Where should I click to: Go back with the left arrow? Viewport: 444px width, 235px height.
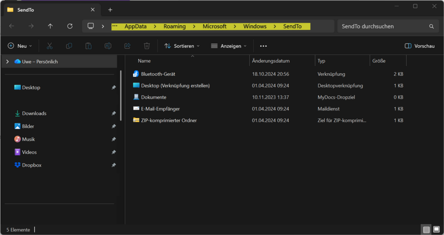tap(12, 26)
